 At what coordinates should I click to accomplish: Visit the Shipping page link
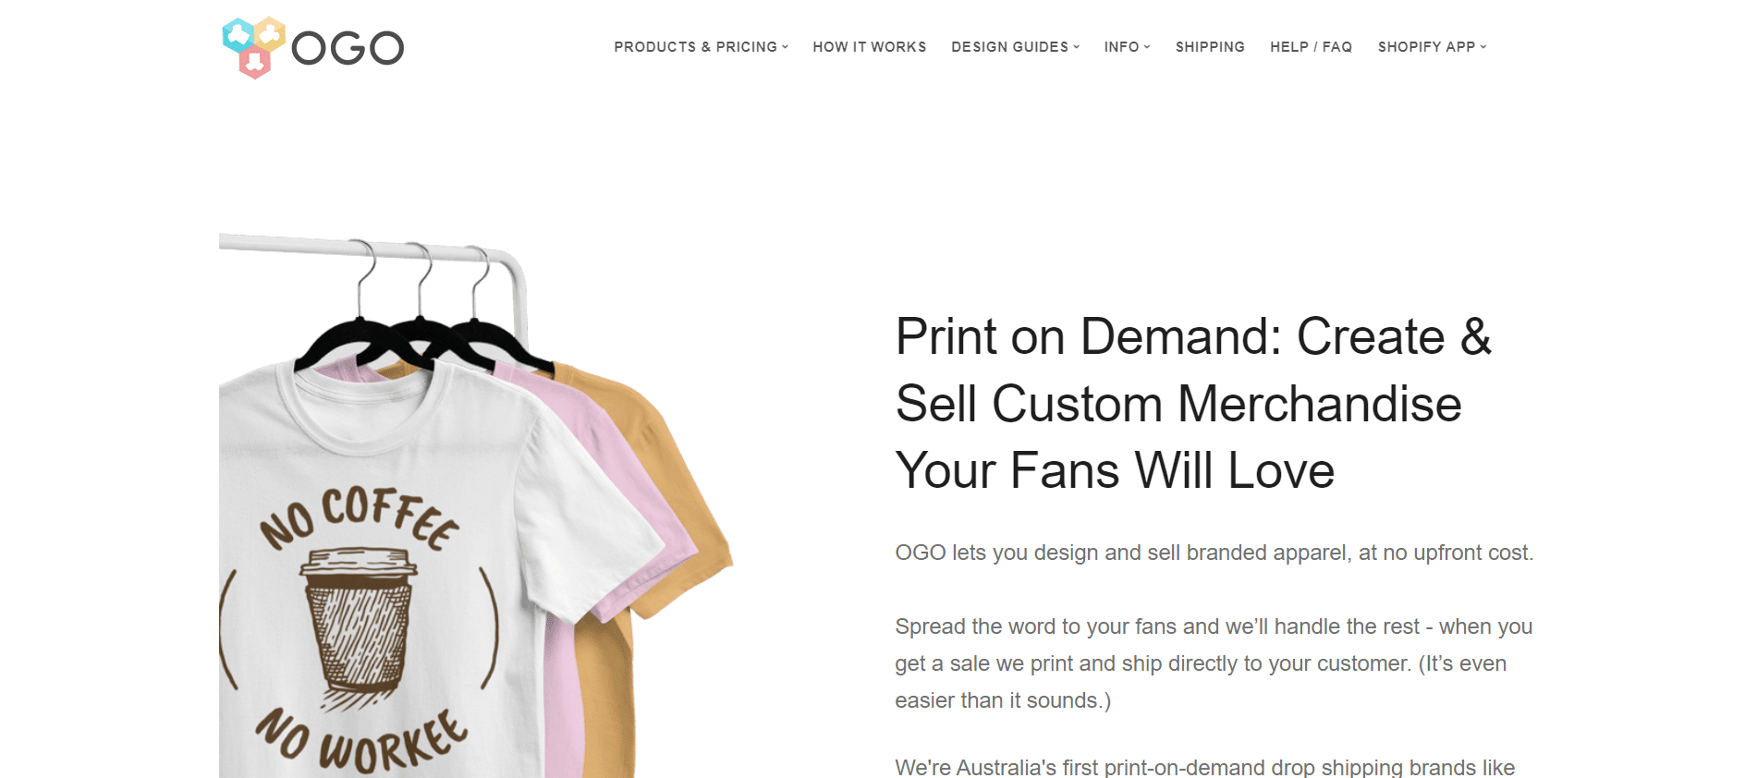(x=1210, y=47)
